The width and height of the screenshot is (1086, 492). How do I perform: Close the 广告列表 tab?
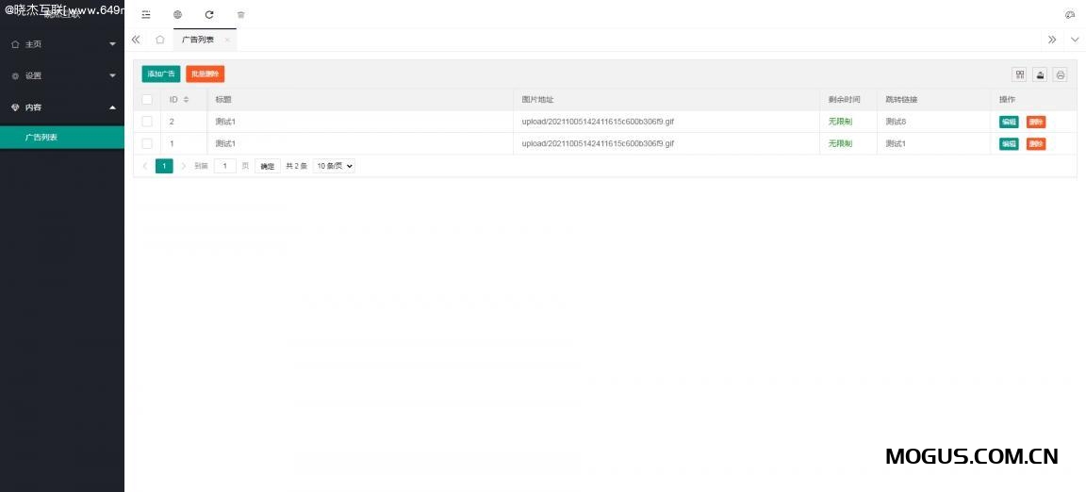point(227,40)
